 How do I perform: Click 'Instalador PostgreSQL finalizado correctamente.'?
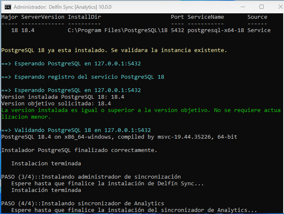click(x=79, y=150)
